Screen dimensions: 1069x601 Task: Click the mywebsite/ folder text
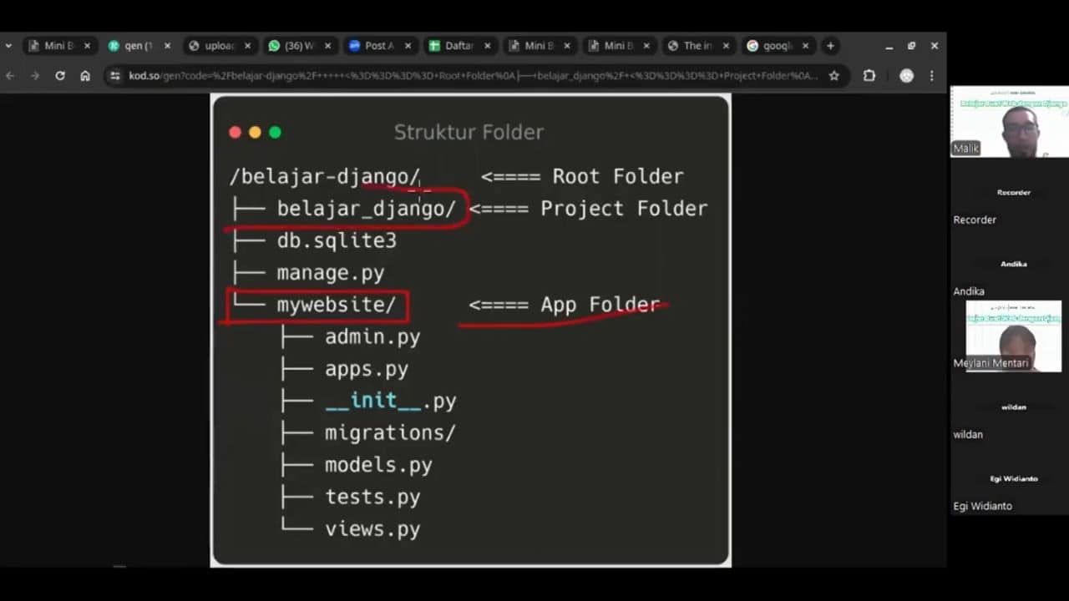click(336, 305)
